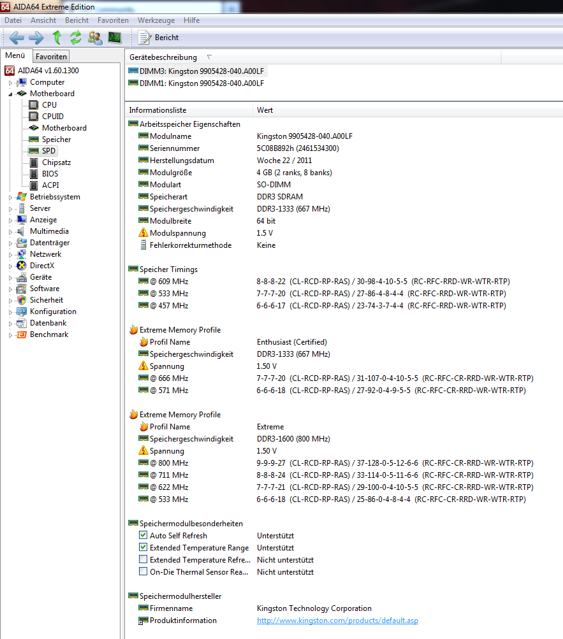
Task: Click the users icon in toolbar
Action: click(x=95, y=38)
